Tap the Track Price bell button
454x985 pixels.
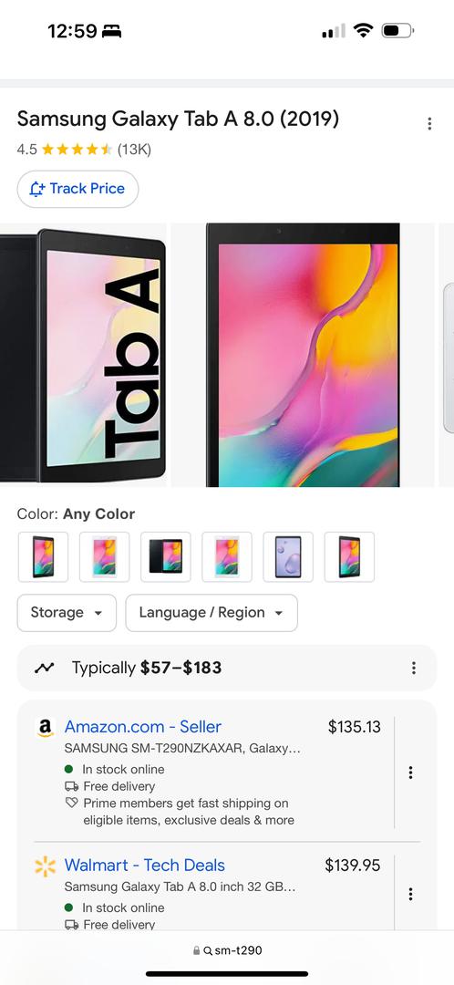[77, 189]
